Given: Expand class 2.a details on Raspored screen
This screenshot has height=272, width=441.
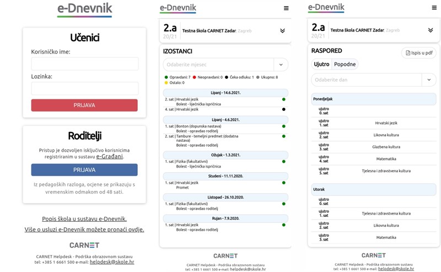Looking at the screenshot, I should [x=431, y=30].
